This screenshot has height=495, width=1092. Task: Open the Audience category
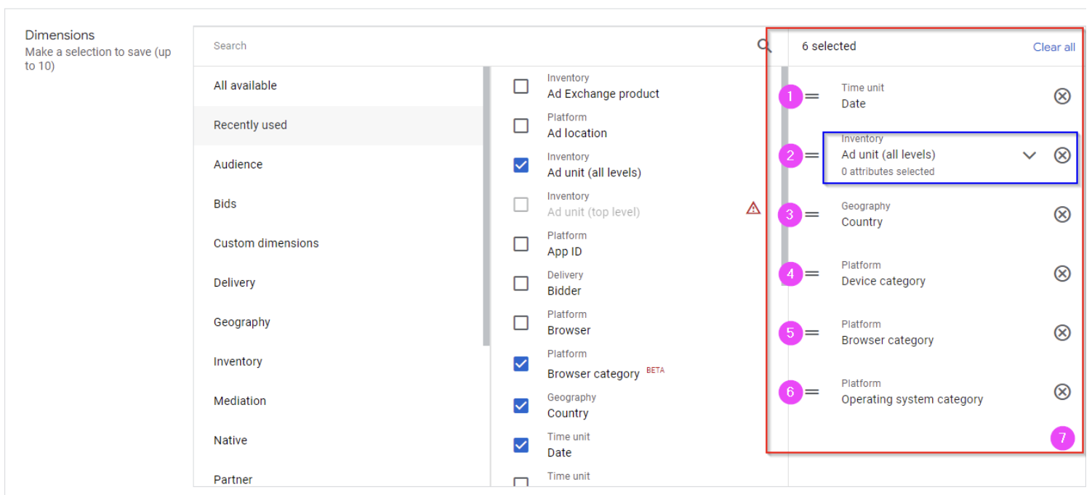(338, 164)
